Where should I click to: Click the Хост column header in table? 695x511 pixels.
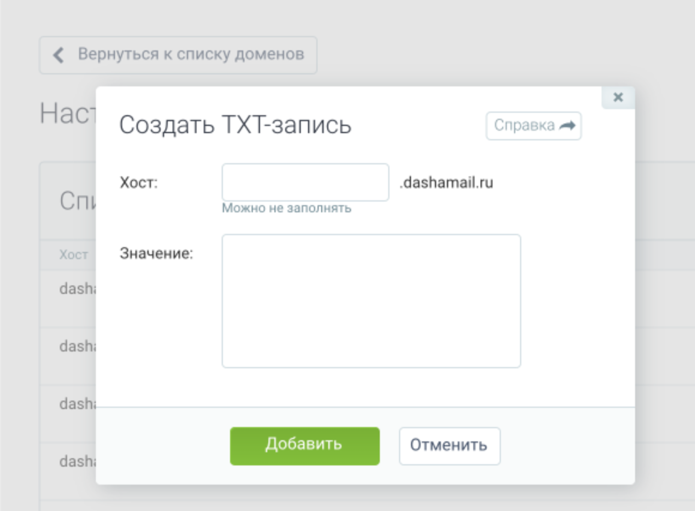click(73, 255)
